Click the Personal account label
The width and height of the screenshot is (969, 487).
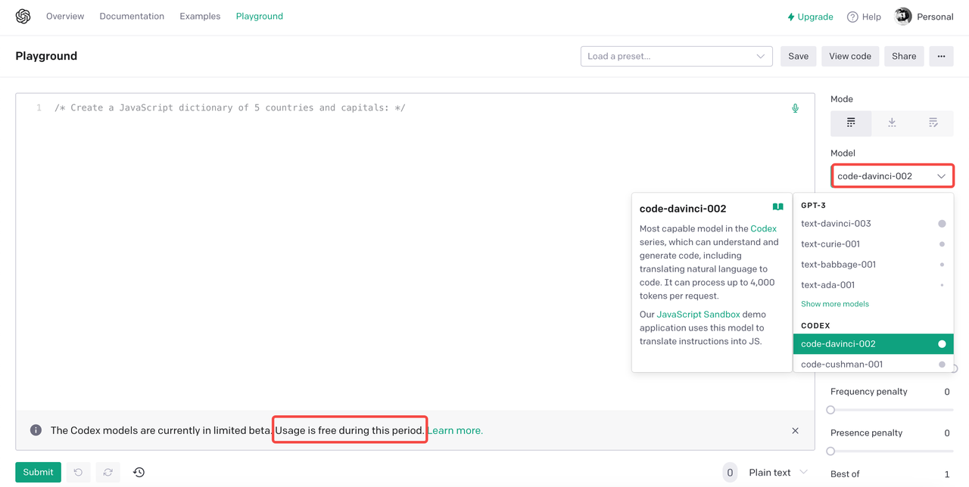pos(935,17)
